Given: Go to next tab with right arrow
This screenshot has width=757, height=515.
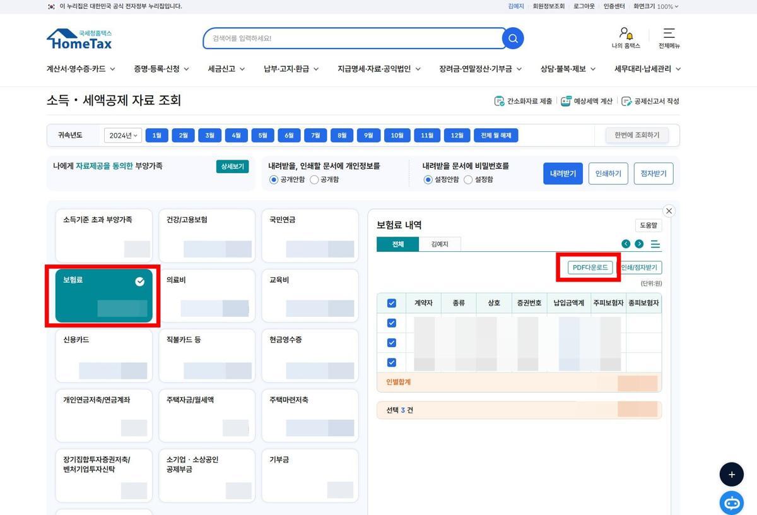Looking at the screenshot, I should pyautogui.click(x=639, y=244).
